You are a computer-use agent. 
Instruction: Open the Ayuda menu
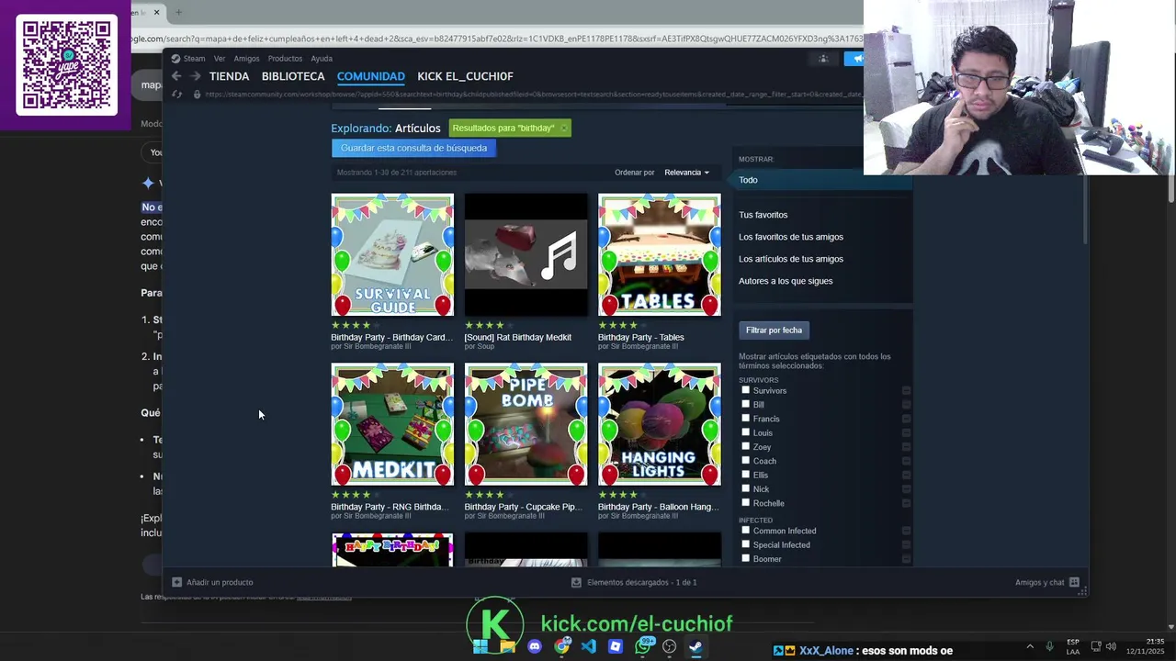tap(322, 59)
